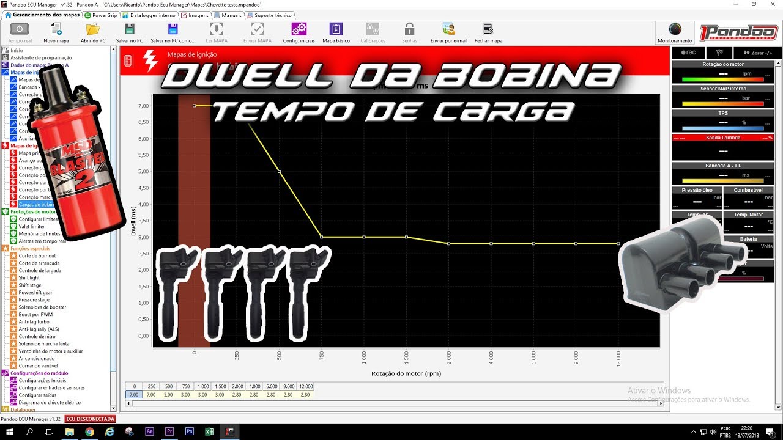The width and height of the screenshot is (783, 440).
Task: Select Configurações do módulo group
Action: (x=39, y=373)
